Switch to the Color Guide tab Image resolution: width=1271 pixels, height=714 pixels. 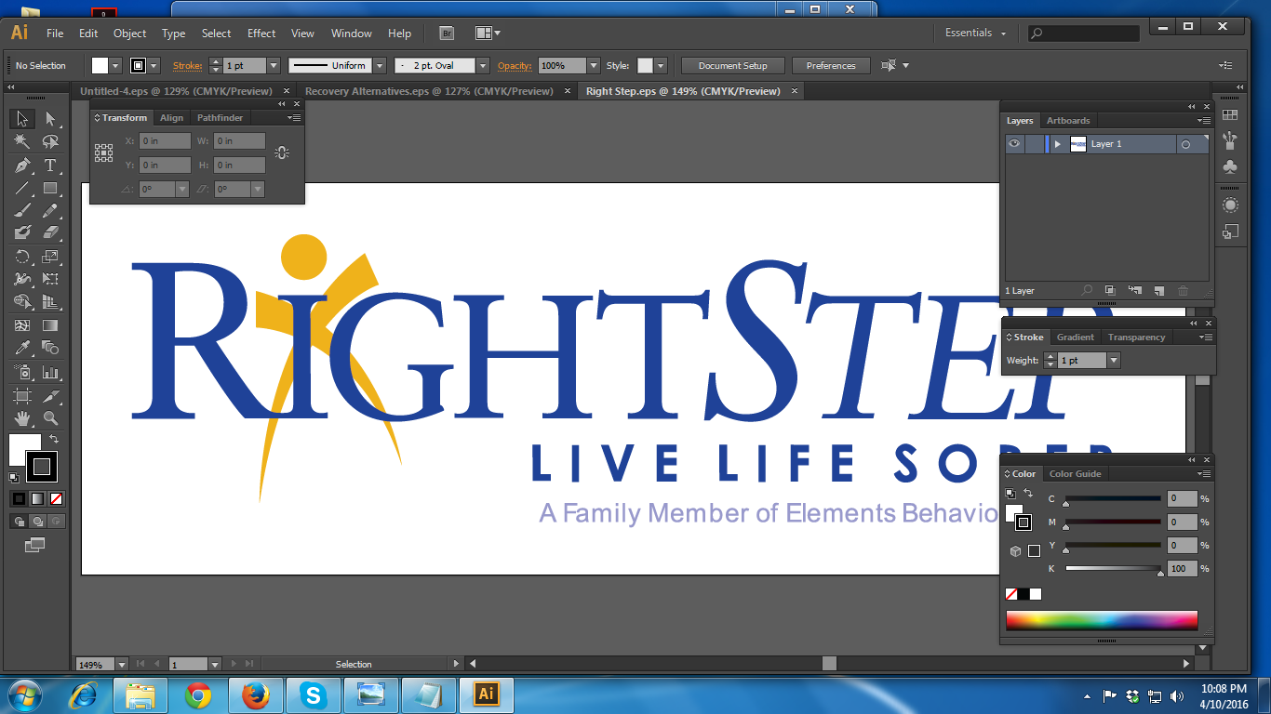(1076, 474)
